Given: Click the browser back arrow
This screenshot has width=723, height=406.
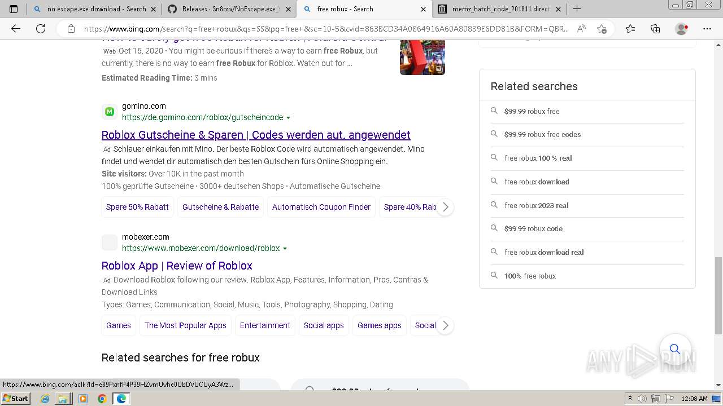Looking at the screenshot, I should (16, 29).
